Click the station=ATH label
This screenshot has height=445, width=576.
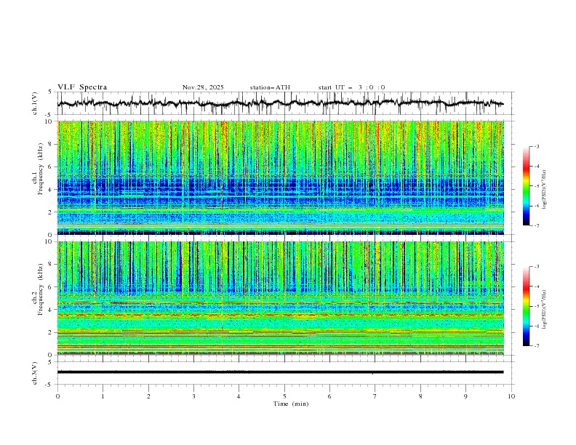[270, 87]
